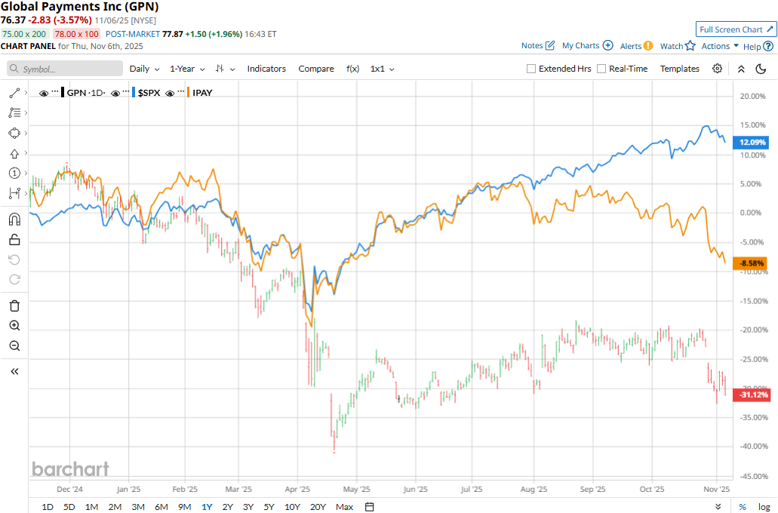
Task: Enable the Extended Hrs checkbox
Action: point(532,69)
